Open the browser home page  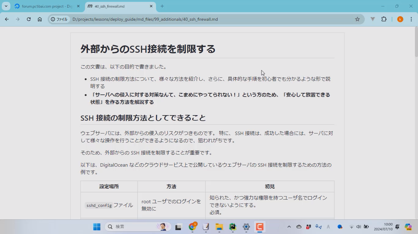[x=40, y=19]
